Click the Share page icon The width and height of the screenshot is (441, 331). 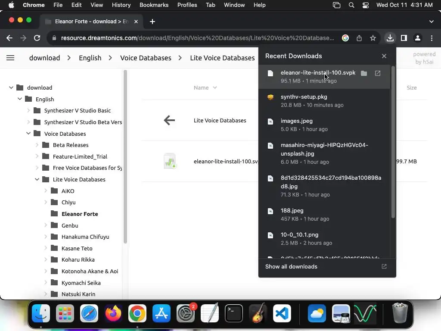click(x=359, y=38)
